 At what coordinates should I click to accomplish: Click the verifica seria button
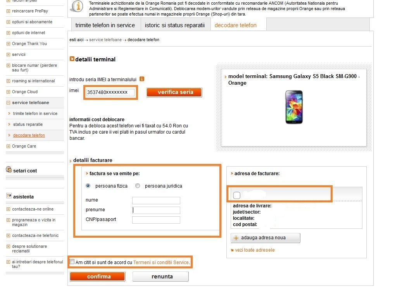click(x=174, y=92)
